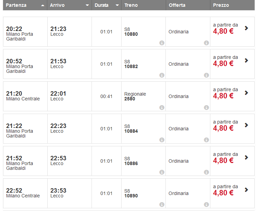Screen dimensions: 258x211
Task: Expand the 20:22 Milano Porta Garibaldi train row
Action: (x=246, y=28)
